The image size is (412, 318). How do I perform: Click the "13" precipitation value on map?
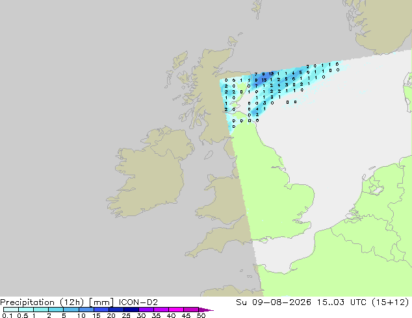tap(264, 80)
